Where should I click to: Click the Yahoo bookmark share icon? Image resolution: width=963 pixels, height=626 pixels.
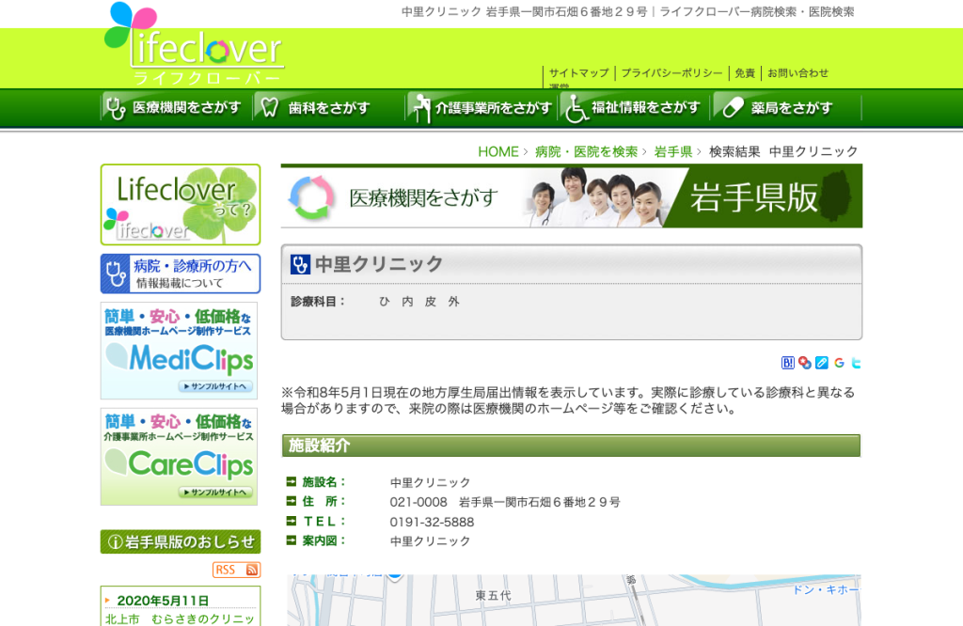pos(805,363)
